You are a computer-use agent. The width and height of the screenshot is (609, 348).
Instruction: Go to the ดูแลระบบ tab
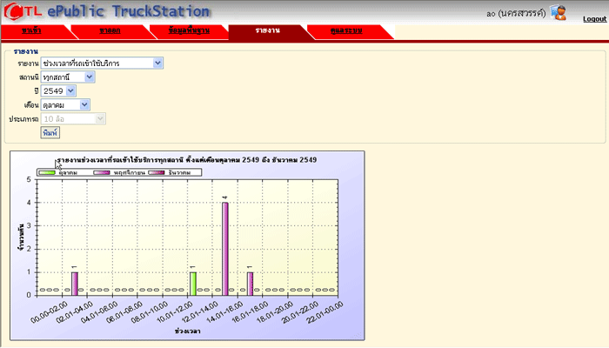pos(346,30)
